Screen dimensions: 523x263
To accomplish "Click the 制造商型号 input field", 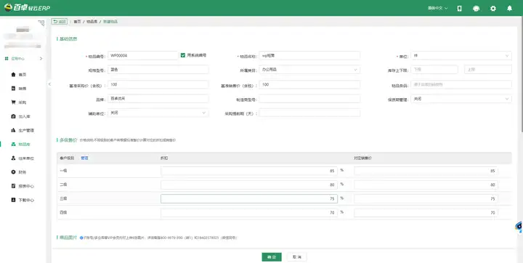I will pyautogui.click(x=309, y=99).
